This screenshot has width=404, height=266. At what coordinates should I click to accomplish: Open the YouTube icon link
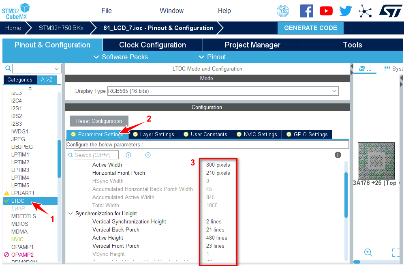point(326,11)
